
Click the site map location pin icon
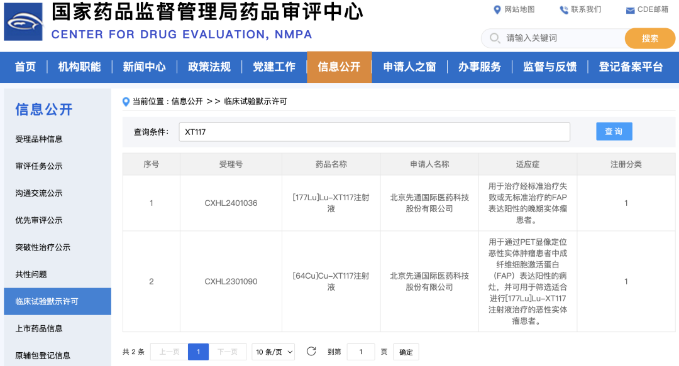[497, 9]
